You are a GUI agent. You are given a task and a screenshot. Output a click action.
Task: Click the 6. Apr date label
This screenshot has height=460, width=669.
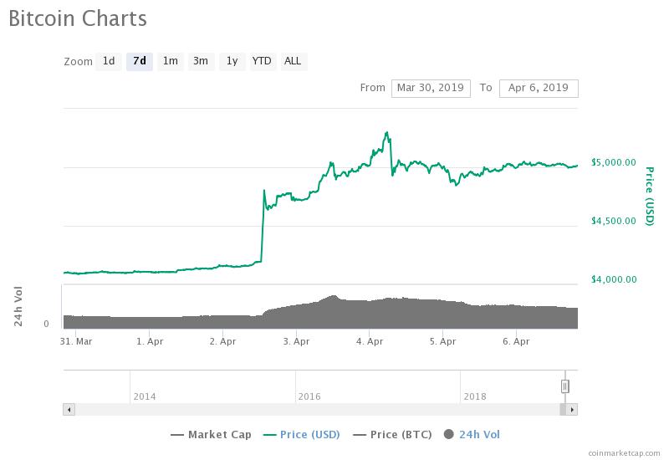coord(516,341)
